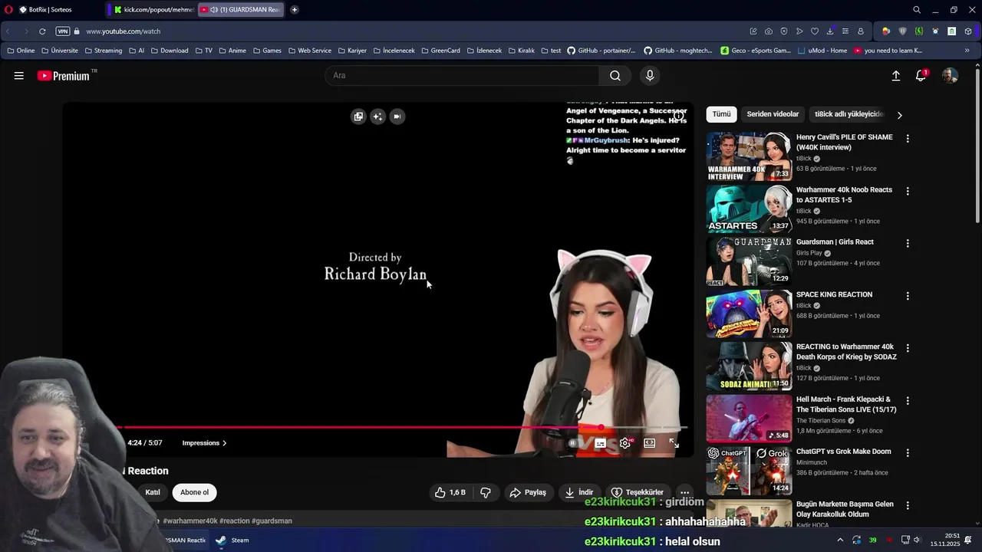The width and height of the screenshot is (982, 552).
Task: Open the ad blocker shield icon
Action: point(783,31)
